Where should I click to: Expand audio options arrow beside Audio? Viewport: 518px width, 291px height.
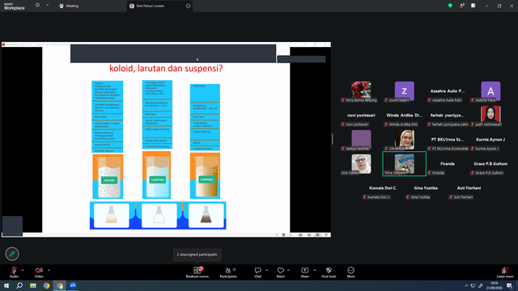pos(23,270)
